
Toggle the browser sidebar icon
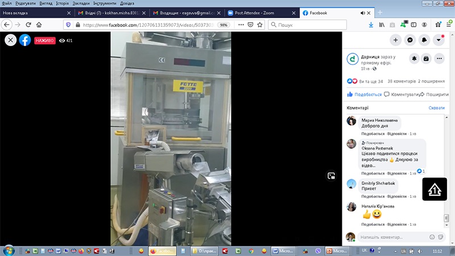(413, 24)
